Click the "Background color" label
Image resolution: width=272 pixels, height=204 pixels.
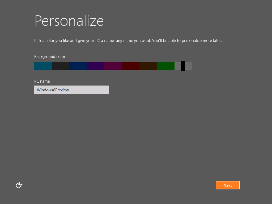(50, 57)
